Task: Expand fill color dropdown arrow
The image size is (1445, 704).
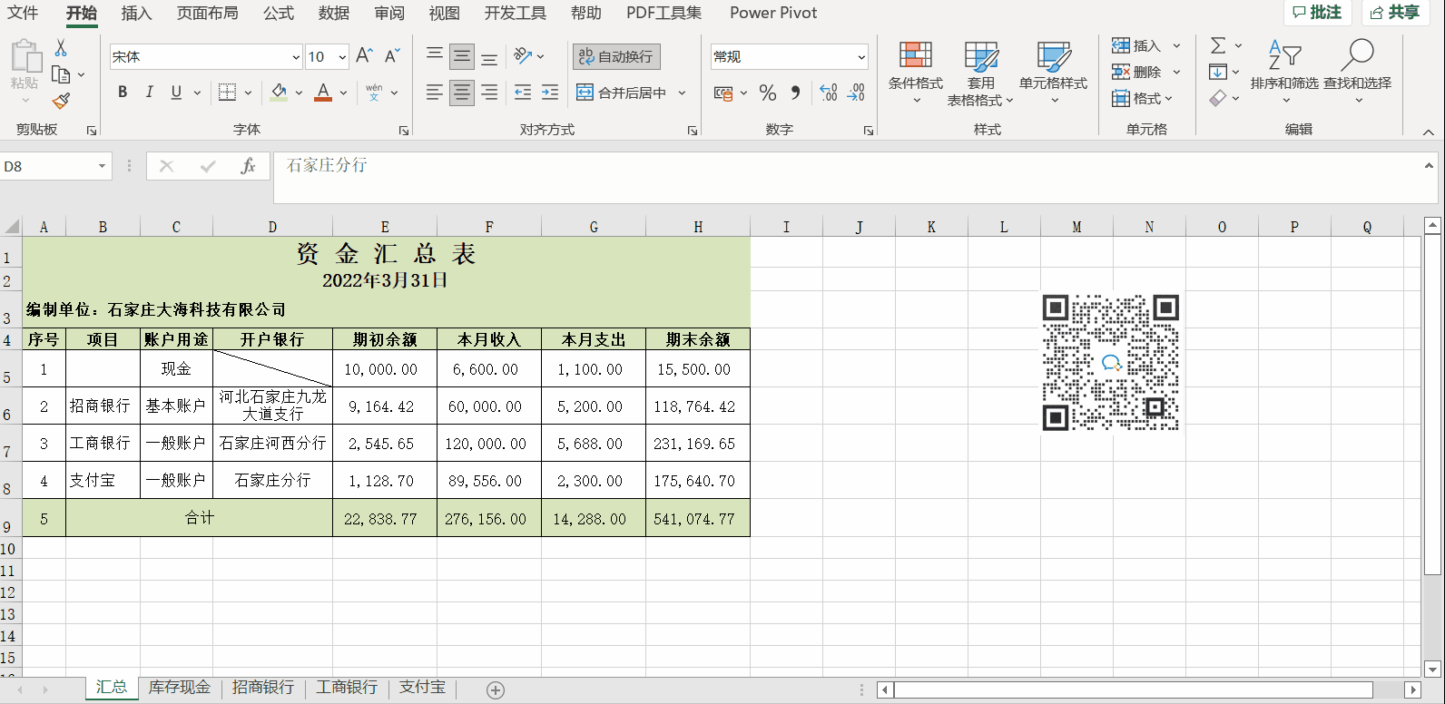Action: pyautogui.click(x=300, y=93)
